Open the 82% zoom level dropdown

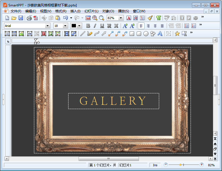point(121,18)
